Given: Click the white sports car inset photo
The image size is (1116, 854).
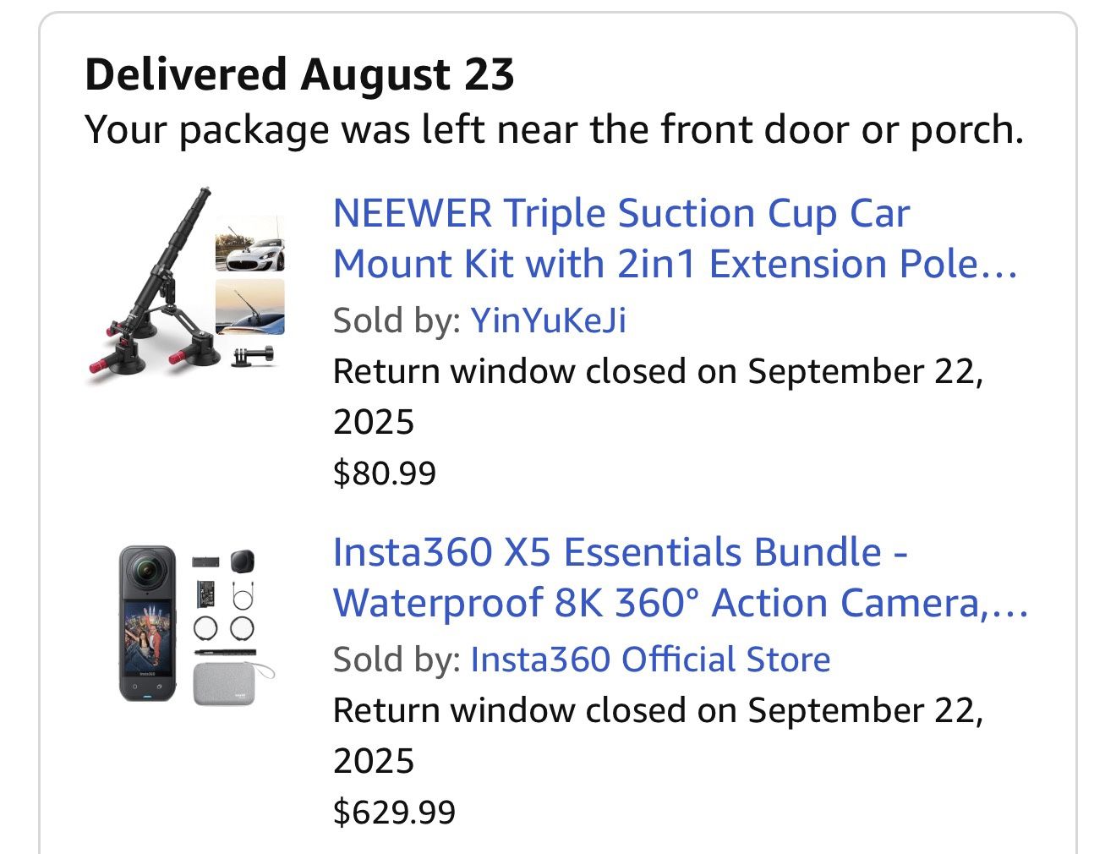Looking at the screenshot, I should pyautogui.click(x=249, y=244).
